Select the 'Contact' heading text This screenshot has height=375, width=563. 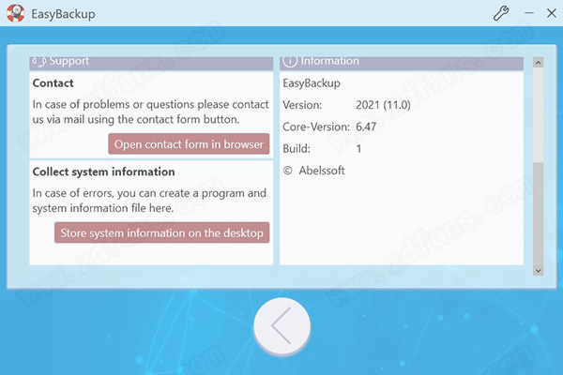pos(53,83)
